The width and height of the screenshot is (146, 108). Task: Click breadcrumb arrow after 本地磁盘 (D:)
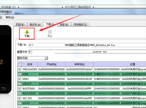(19, 7)
